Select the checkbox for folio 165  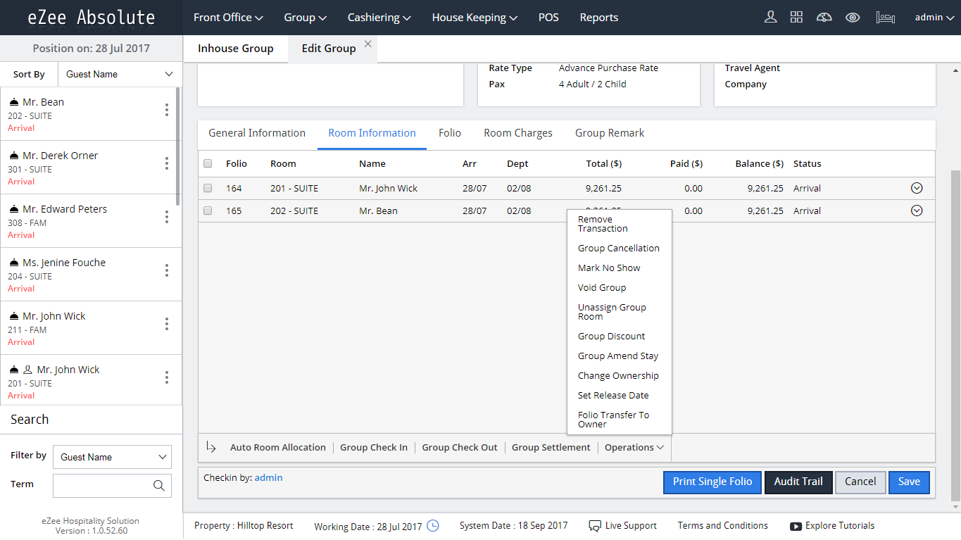(208, 211)
